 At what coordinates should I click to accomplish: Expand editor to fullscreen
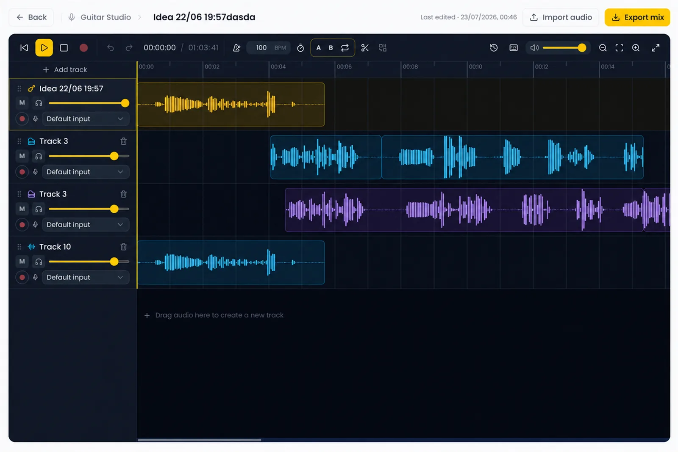click(656, 48)
